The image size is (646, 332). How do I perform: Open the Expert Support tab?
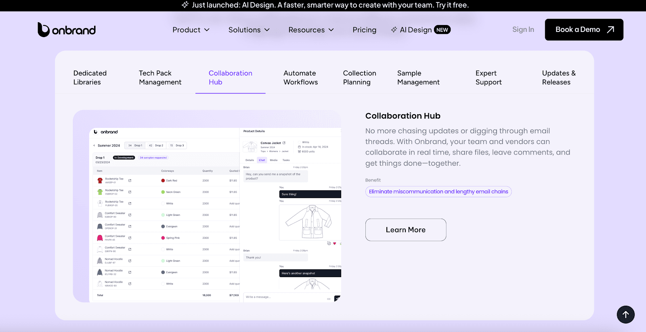pos(489,77)
